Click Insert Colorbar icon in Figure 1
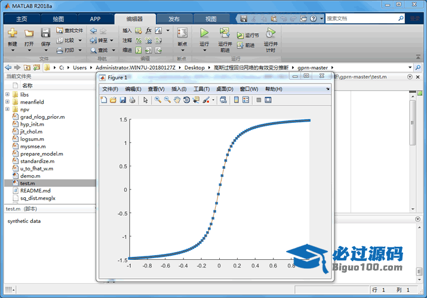The width and height of the screenshot is (427, 298). pos(236,100)
